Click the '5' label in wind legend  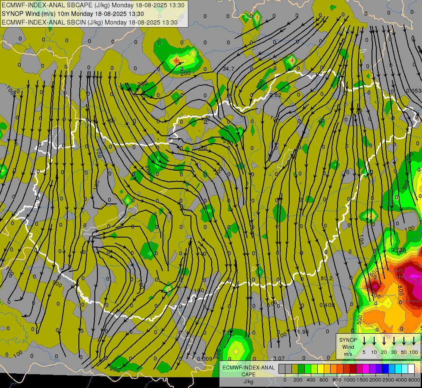click(x=364, y=352)
